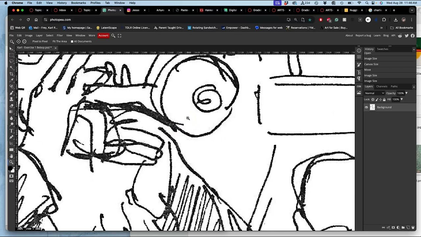Toggle Photopea fullscreen icon

tap(119, 36)
